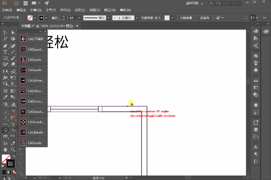Choose the Magic Wand tool
This screenshot has width=271, height=180.
5,39
